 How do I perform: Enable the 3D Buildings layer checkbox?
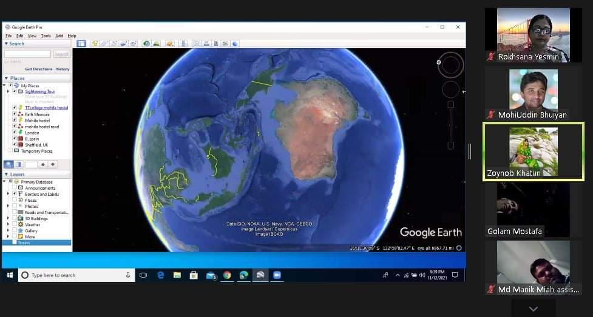tap(15, 218)
